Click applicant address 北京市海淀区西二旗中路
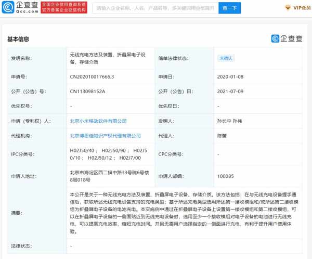The width and height of the screenshot is (312, 259). 109,176
